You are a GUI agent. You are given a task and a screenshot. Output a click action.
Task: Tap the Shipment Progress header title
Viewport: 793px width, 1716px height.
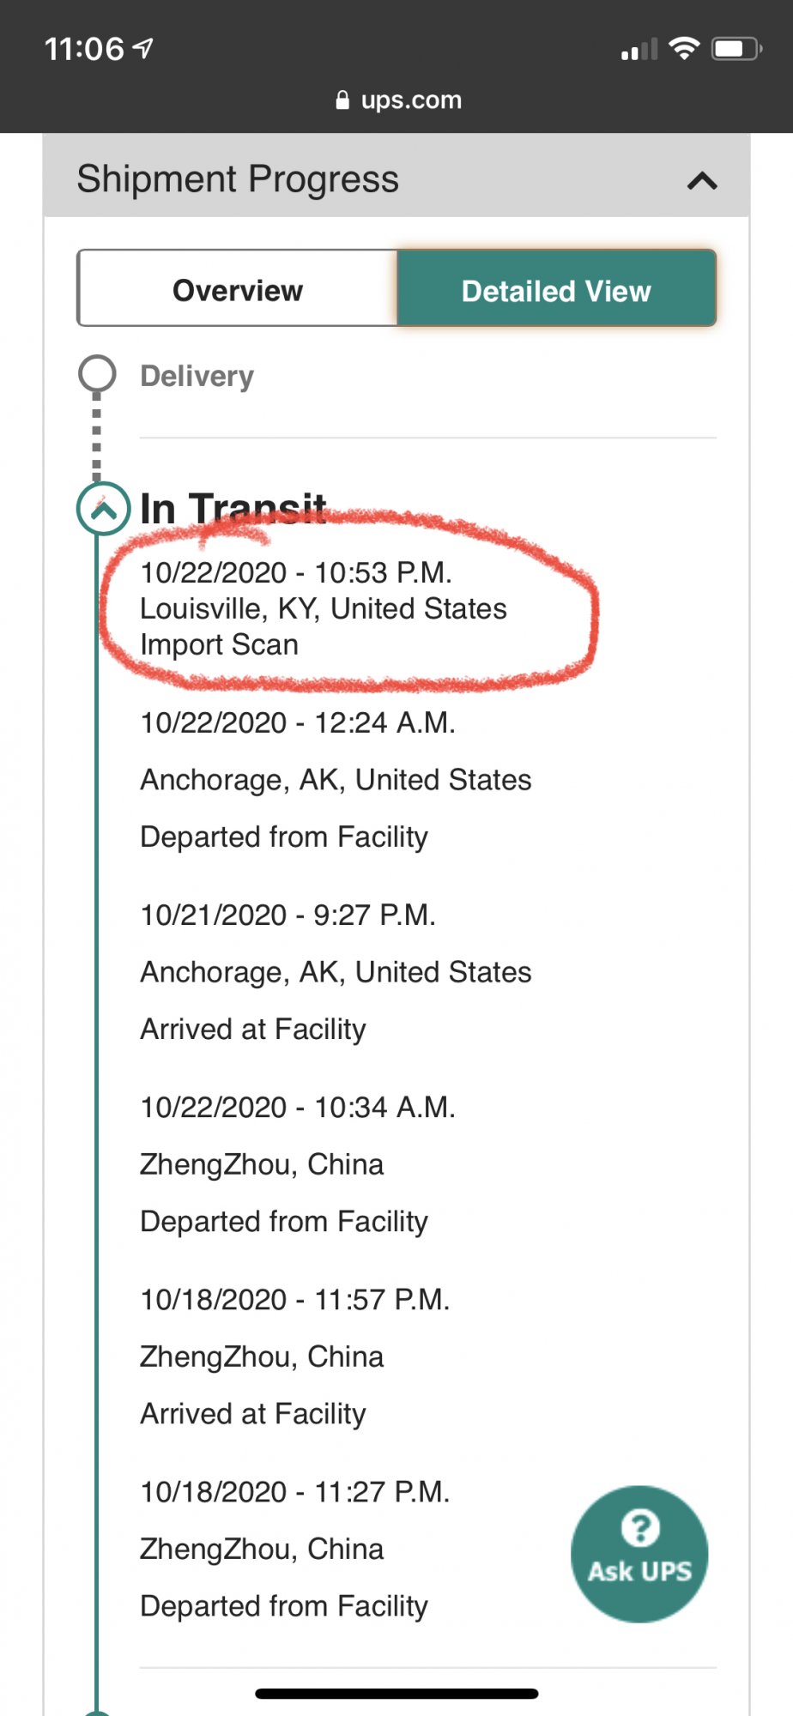pos(238,179)
